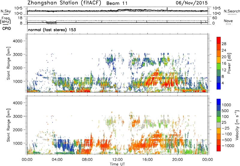Image resolution: width=240 pixels, height=166 pixels.
Task: Click the noise spike near 18:40 in N.Sky plot
Action: (167, 9)
